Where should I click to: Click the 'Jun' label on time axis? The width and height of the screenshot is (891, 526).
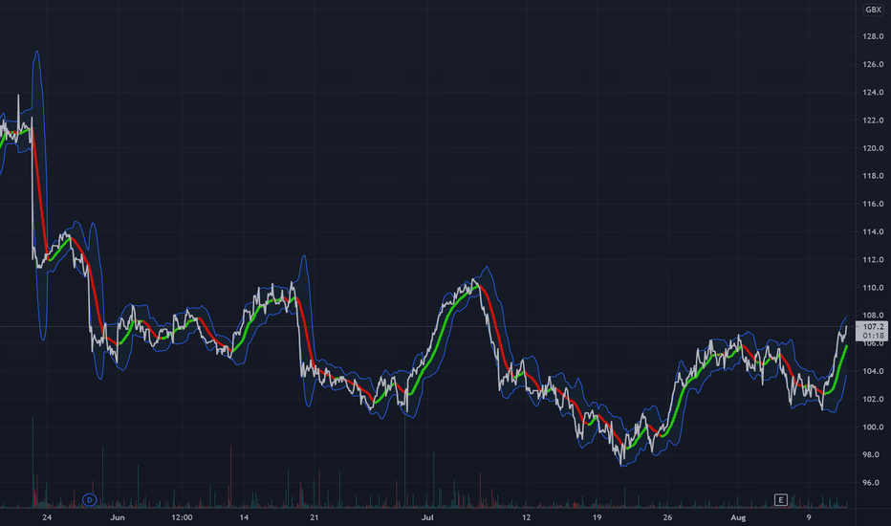(117, 517)
